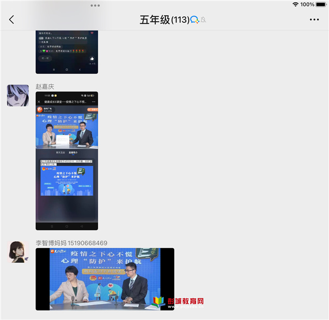329x320 pixels.
Task: Tap the muted bell icon beside title
Action: tap(203, 20)
